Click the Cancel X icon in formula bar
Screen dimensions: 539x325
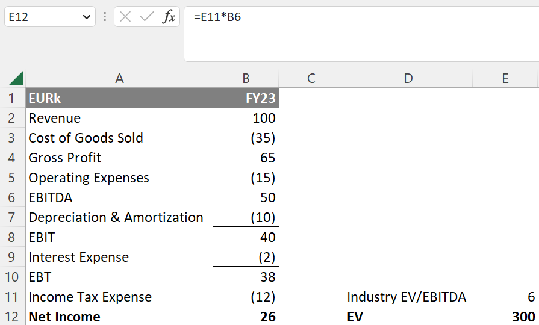125,17
